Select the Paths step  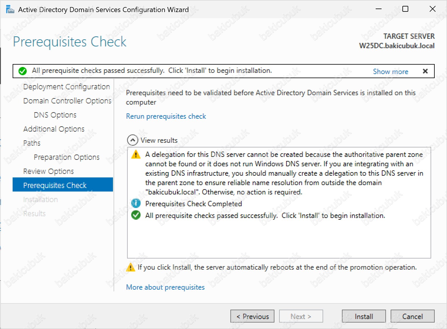(x=32, y=143)
